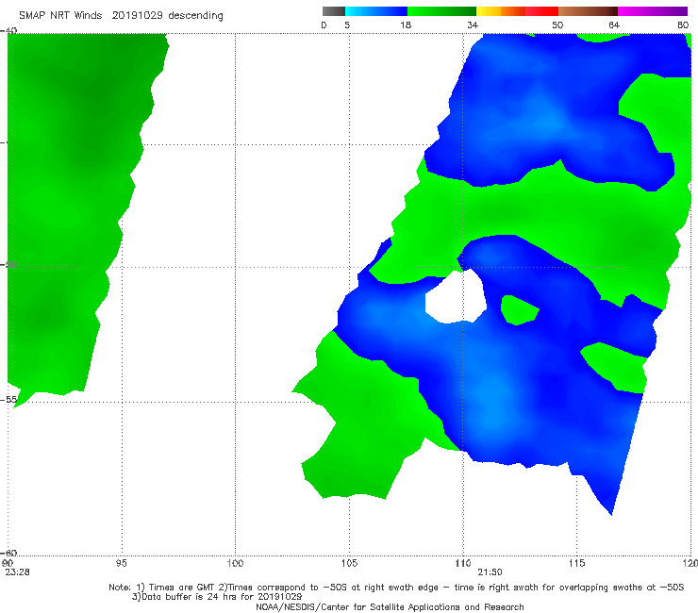Click the longitude axis label '115'
The image size is (698, 613).
[577, 563]
